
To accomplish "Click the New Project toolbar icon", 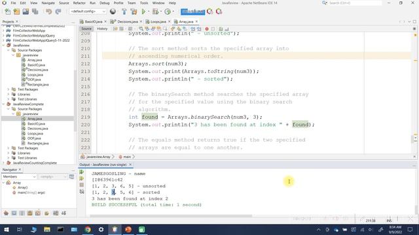I will tap(16, 12).
